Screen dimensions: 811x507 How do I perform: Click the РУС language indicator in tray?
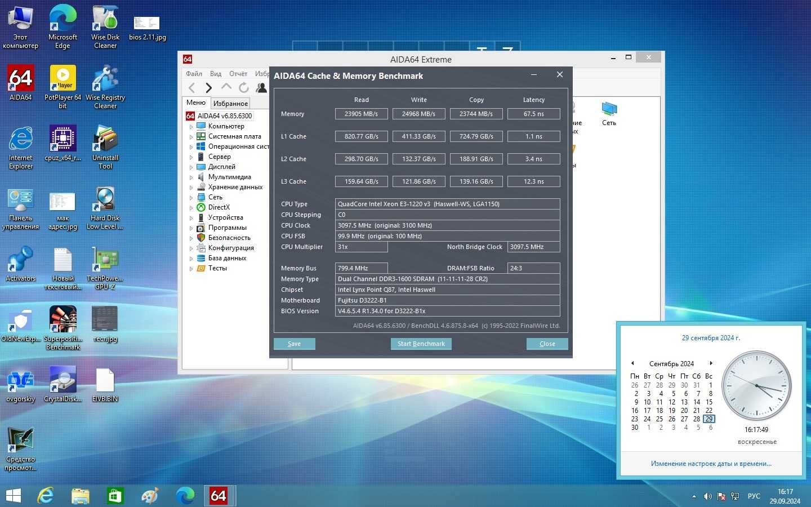(754, 496)
